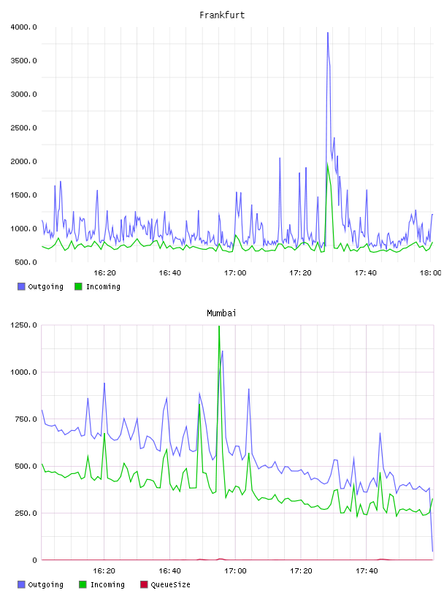The height and width of the screenshot is (596, 444).
Task: Click the green Incoming swatch in Mumbai legend
Action: click(83, 584)
